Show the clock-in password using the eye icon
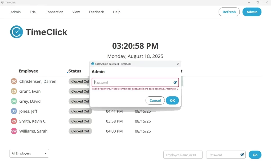271x168 pixels. click(242, 155)
